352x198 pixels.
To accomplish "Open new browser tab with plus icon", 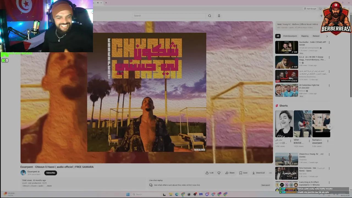I will tap(106, 3).
